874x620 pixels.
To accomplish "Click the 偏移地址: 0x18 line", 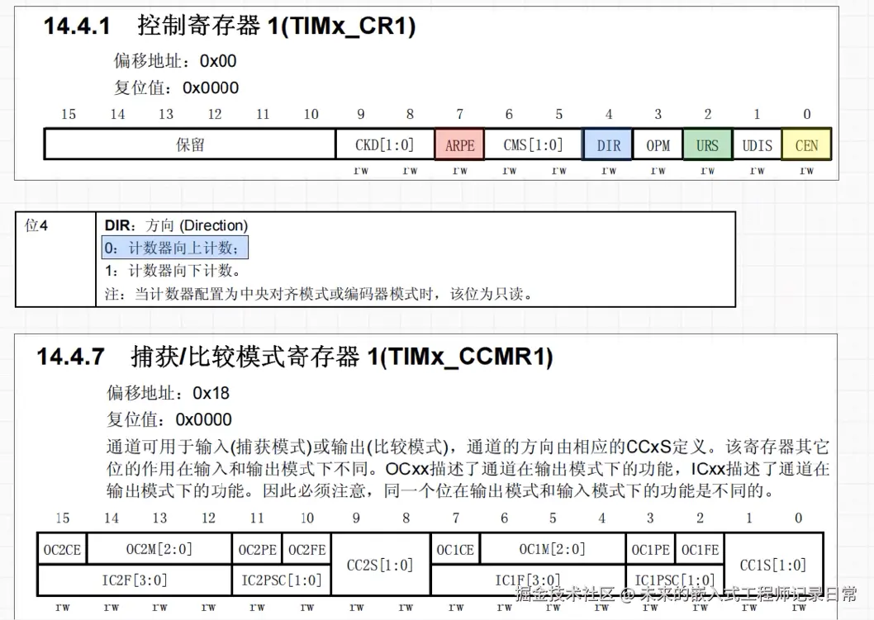I will click(x=168, y=393).
